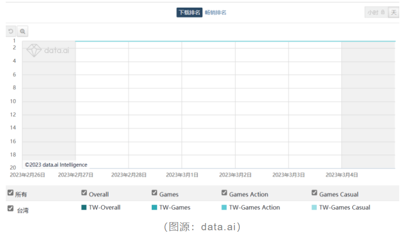Uncheck the Overall category checkbox
The image size is (405, 236).
tap(84, 193)
